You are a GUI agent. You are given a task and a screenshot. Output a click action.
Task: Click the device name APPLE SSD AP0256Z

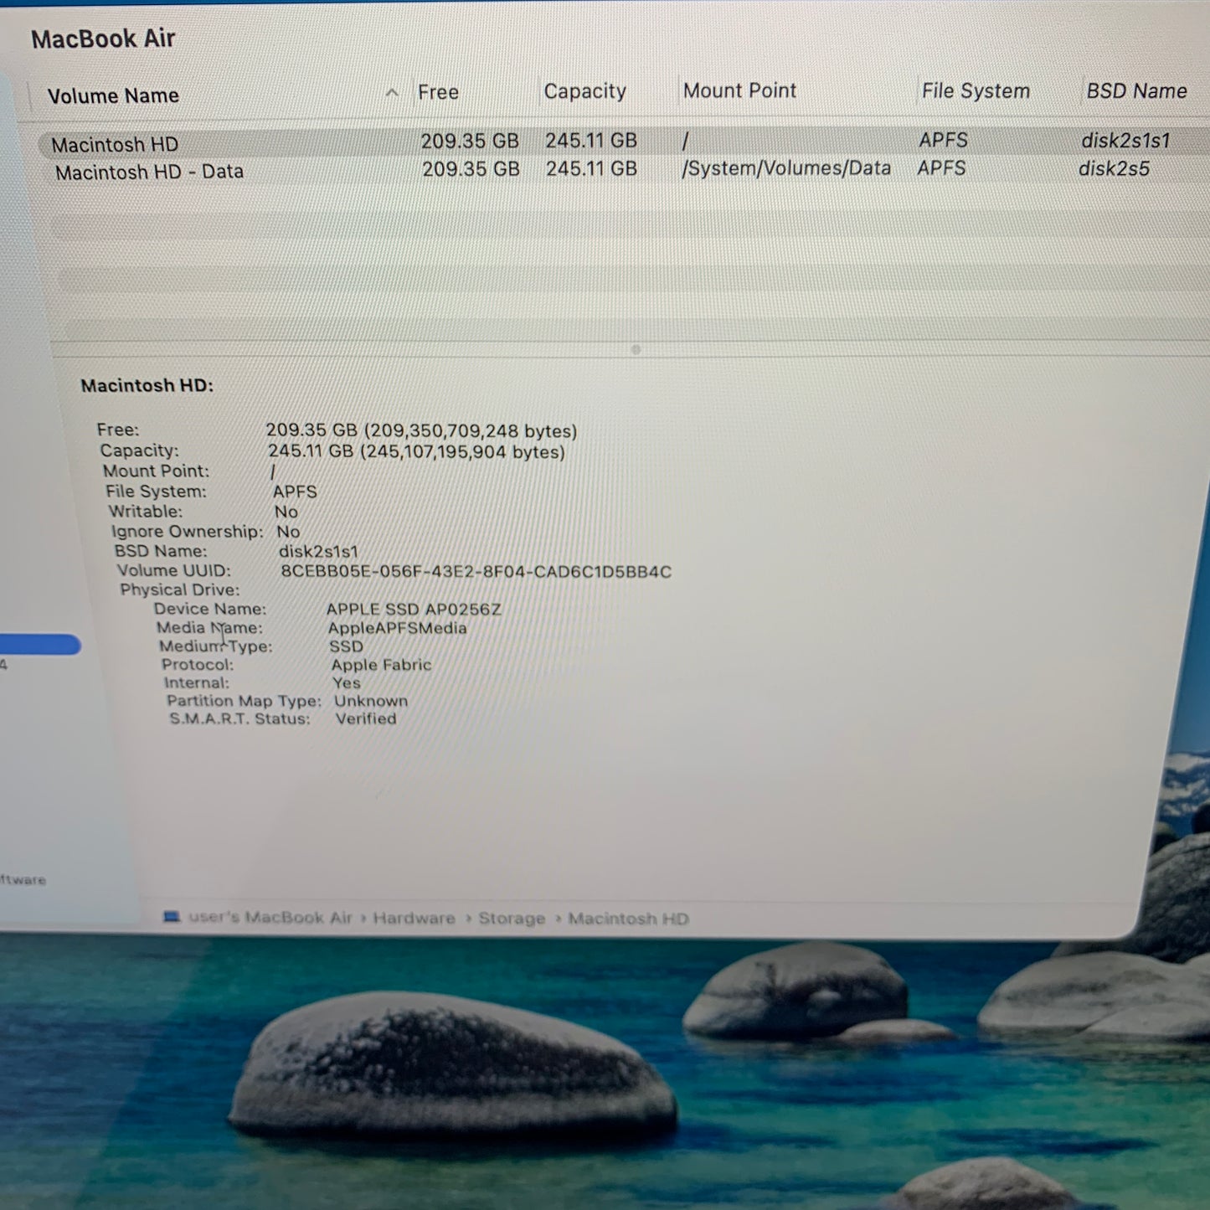coord(414,610)
